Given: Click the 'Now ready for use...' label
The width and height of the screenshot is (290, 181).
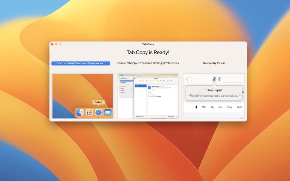Looking at the screenshot, I should (x=215, y=63).
